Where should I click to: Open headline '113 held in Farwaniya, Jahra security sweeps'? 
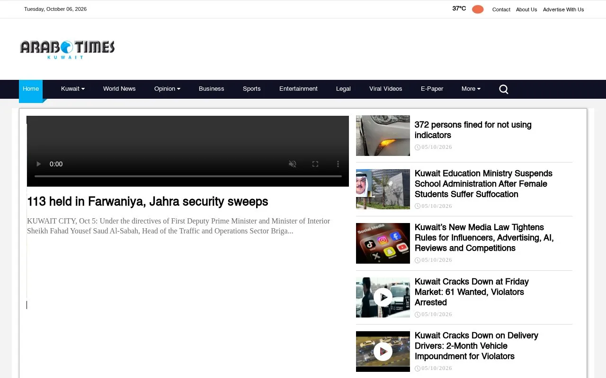click(x=148, y=202)
